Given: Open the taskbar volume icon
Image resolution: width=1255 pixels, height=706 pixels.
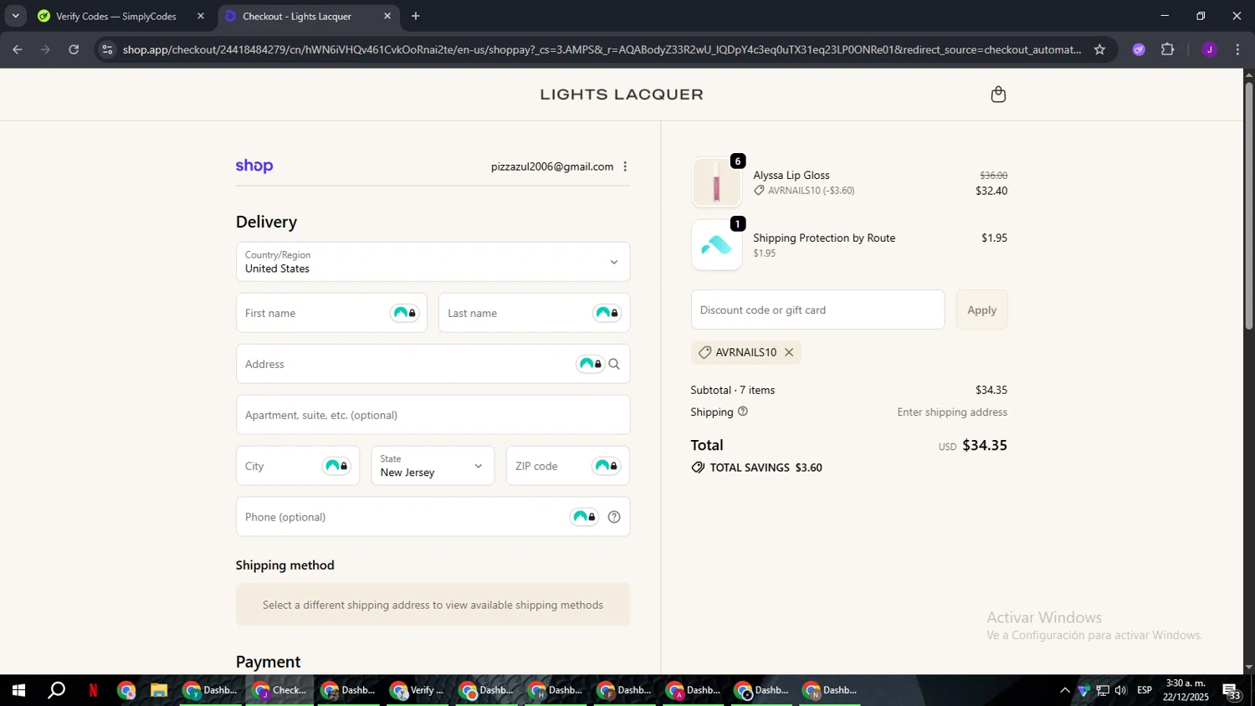Looking at the screenshot, I should 1120,690.
